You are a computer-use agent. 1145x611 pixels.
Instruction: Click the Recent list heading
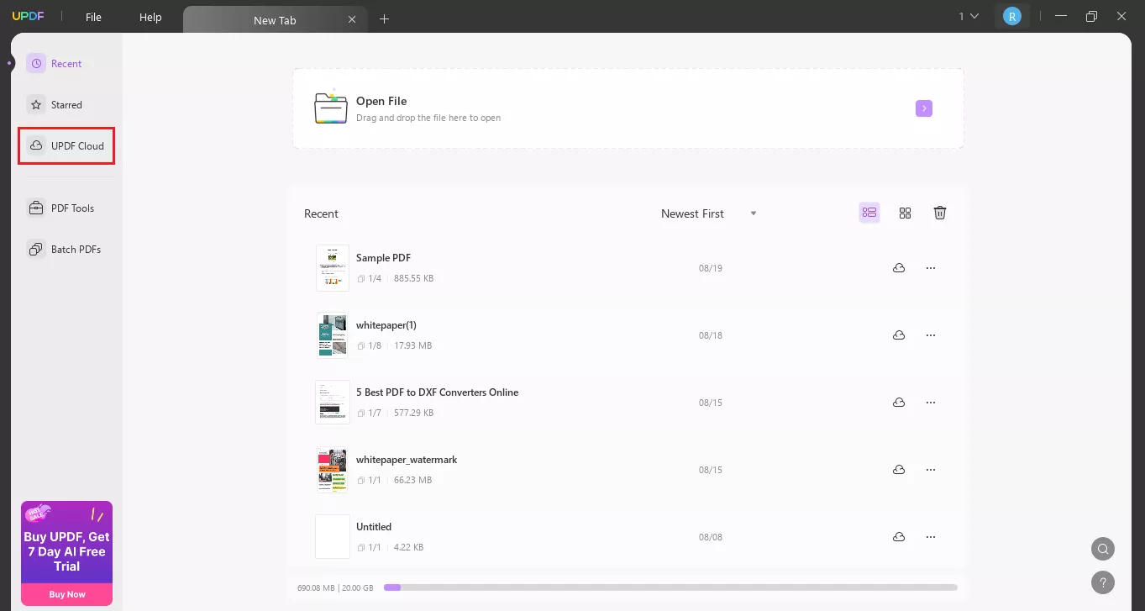(321, 213)
